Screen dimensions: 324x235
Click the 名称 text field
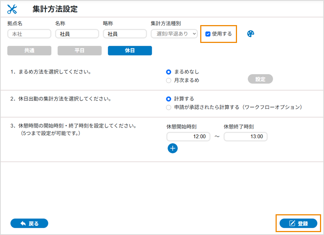click(x=77, y=34)
